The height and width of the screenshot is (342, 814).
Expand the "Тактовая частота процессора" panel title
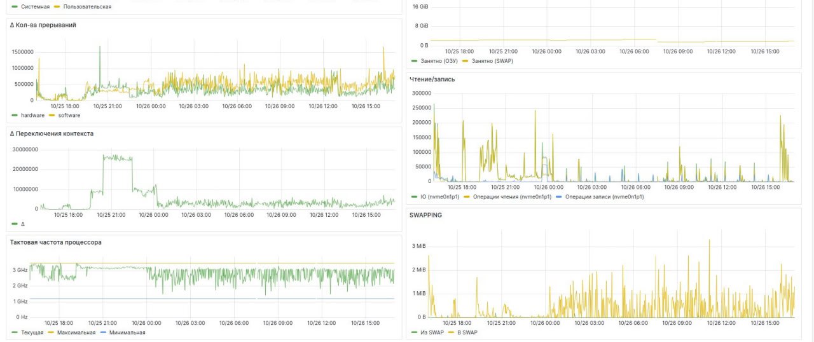pos(56,242)
